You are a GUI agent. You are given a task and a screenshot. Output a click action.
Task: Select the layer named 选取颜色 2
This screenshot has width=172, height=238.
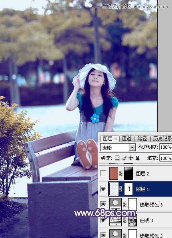point(151,236)
